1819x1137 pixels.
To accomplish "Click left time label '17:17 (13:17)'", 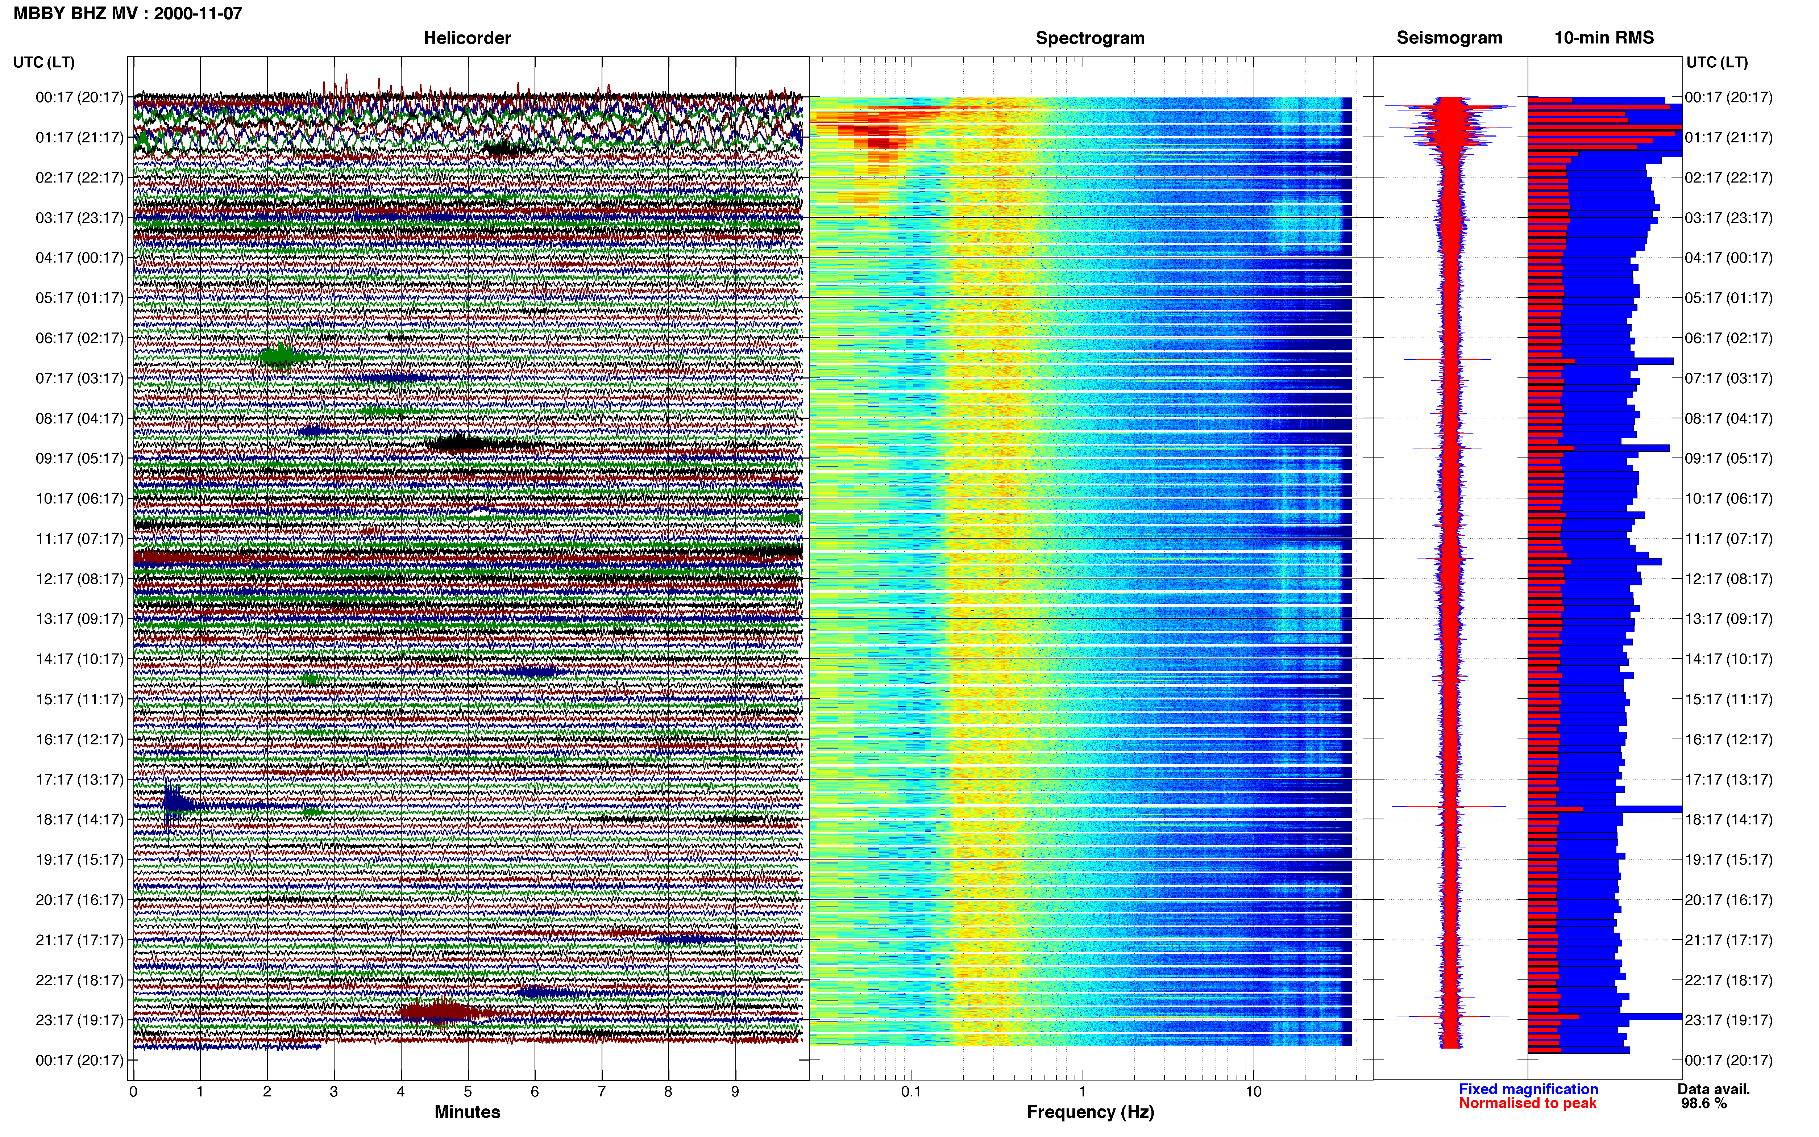I will pos(79,779).
